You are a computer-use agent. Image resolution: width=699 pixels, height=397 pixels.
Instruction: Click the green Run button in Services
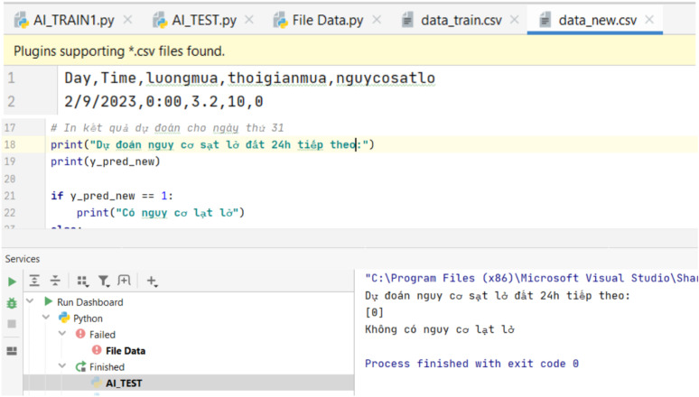click(12, 282)
